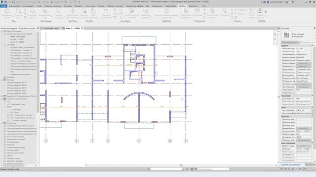Collapse the Идентификация section in Properties

coord(312,143)
